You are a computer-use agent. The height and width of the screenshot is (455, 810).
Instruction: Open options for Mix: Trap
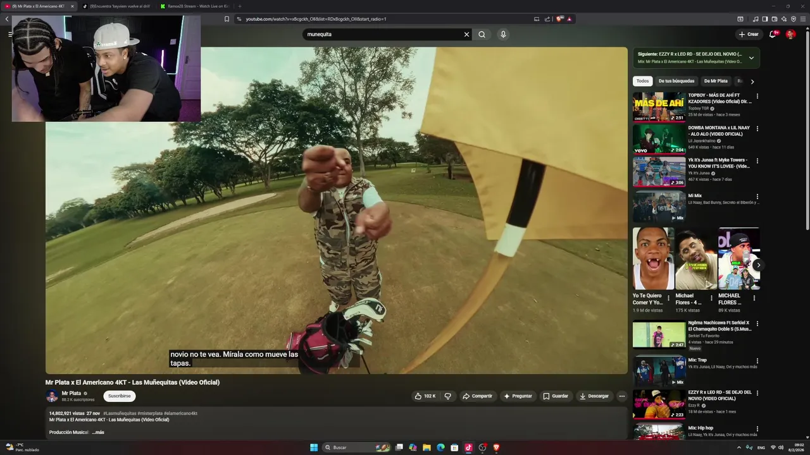pyautogui.click(x=757, y=360)
